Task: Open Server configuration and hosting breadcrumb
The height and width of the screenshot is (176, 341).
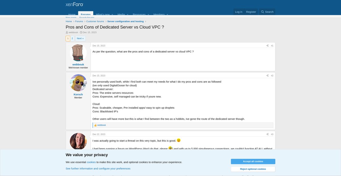Action: point(125,21)
